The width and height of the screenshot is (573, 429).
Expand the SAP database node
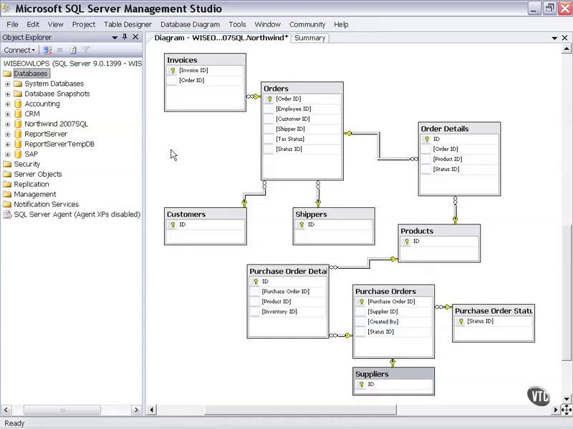(7, 154)
